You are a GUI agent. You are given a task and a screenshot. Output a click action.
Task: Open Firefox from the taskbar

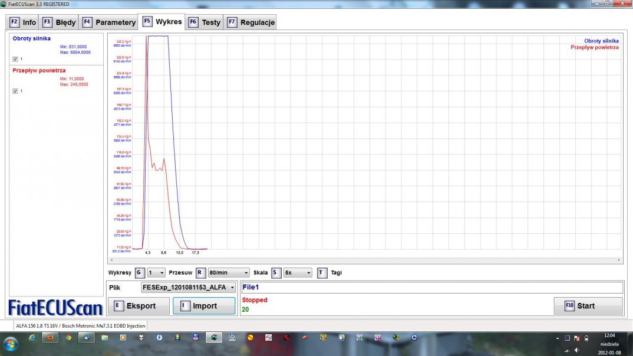tap(50, 338)
